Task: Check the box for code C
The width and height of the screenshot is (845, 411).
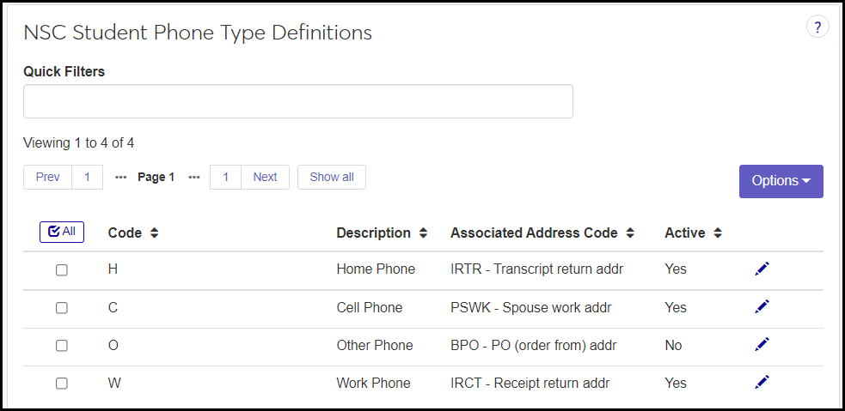Action: tap(62, 307)
